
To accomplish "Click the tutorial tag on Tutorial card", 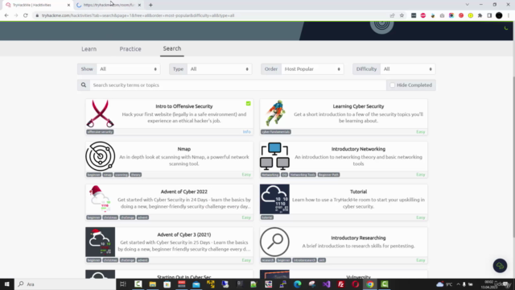I will click(x=267, y=217).
